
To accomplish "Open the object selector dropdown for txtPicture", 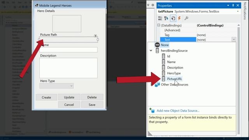I will pos(238,11).
